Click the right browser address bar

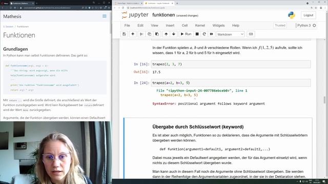click(x=217, y=8)
